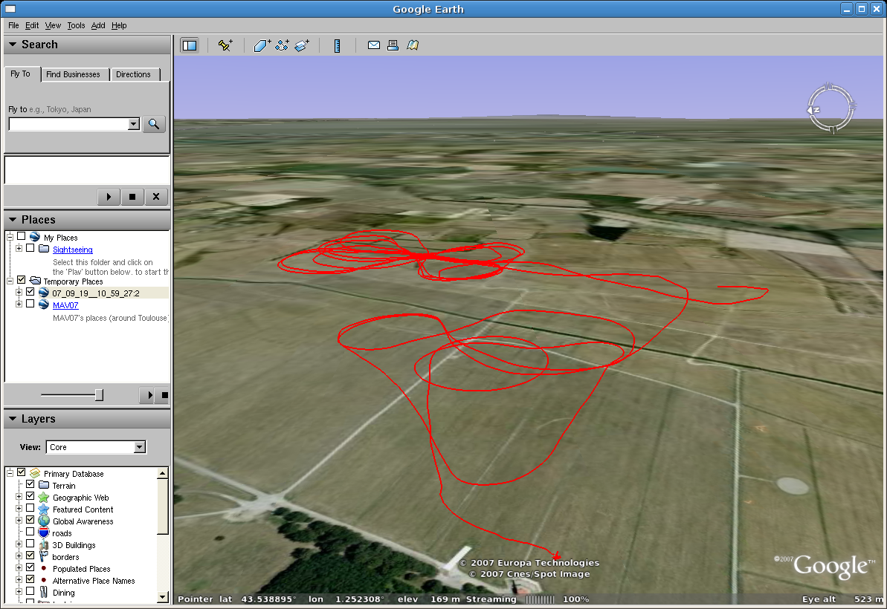Switch to the Directions tab
This screenshot has width=887, height=609.
pos(134,74)
